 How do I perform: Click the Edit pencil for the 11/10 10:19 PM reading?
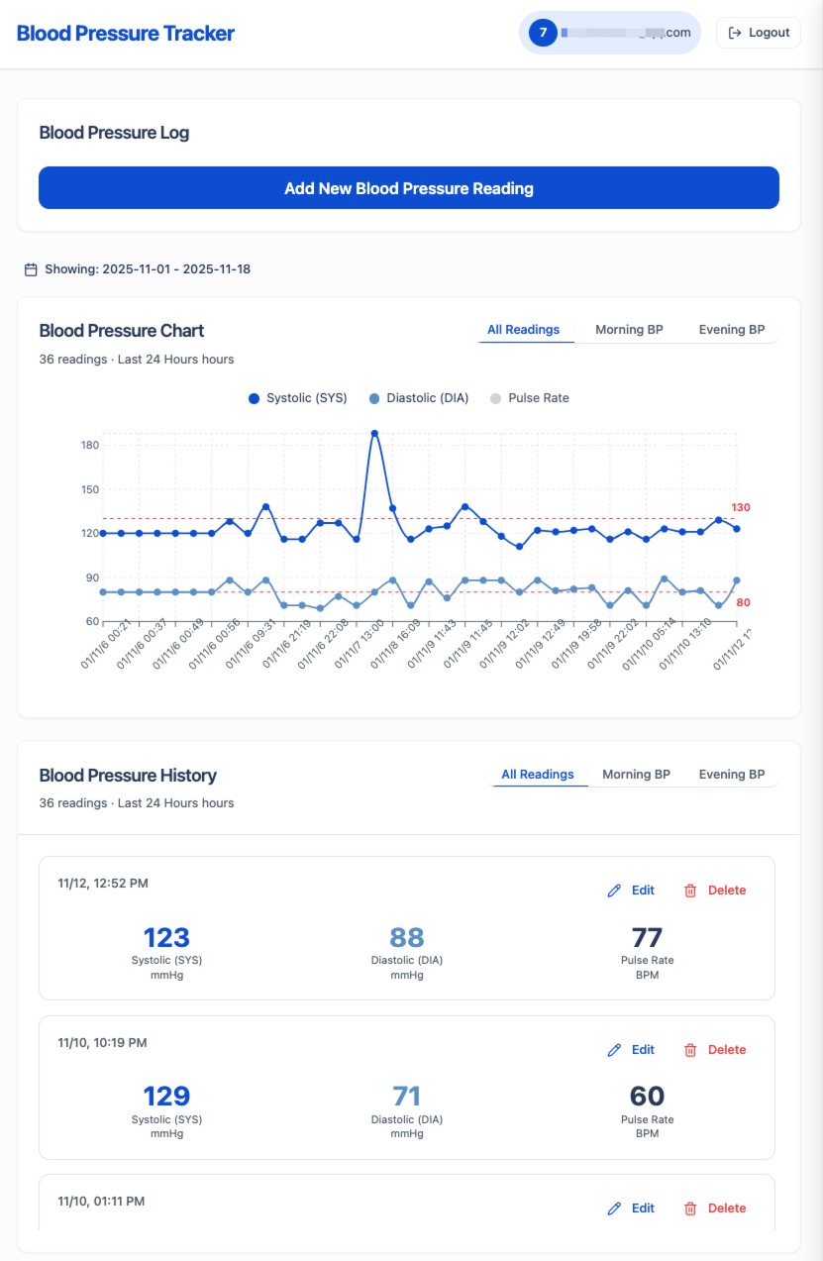[x=614, y=1049]
